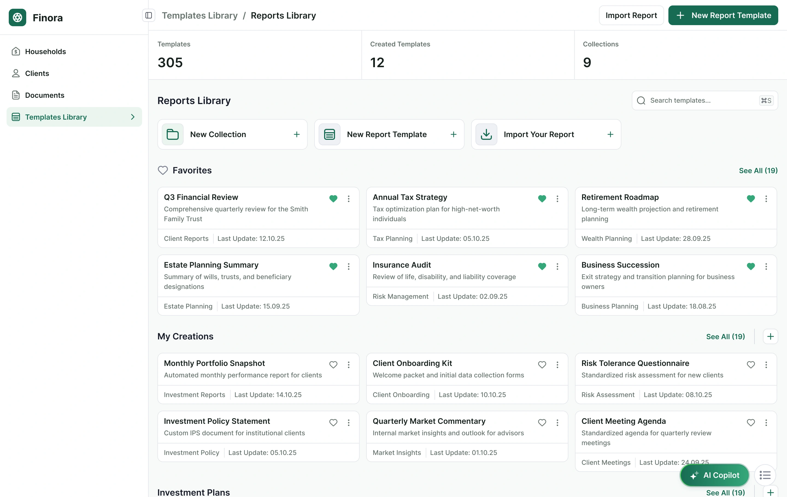Viewport: 787px width, 497px height.
Task: Unfavorite Insurance Audit heart
Action: tap(542, 266)
